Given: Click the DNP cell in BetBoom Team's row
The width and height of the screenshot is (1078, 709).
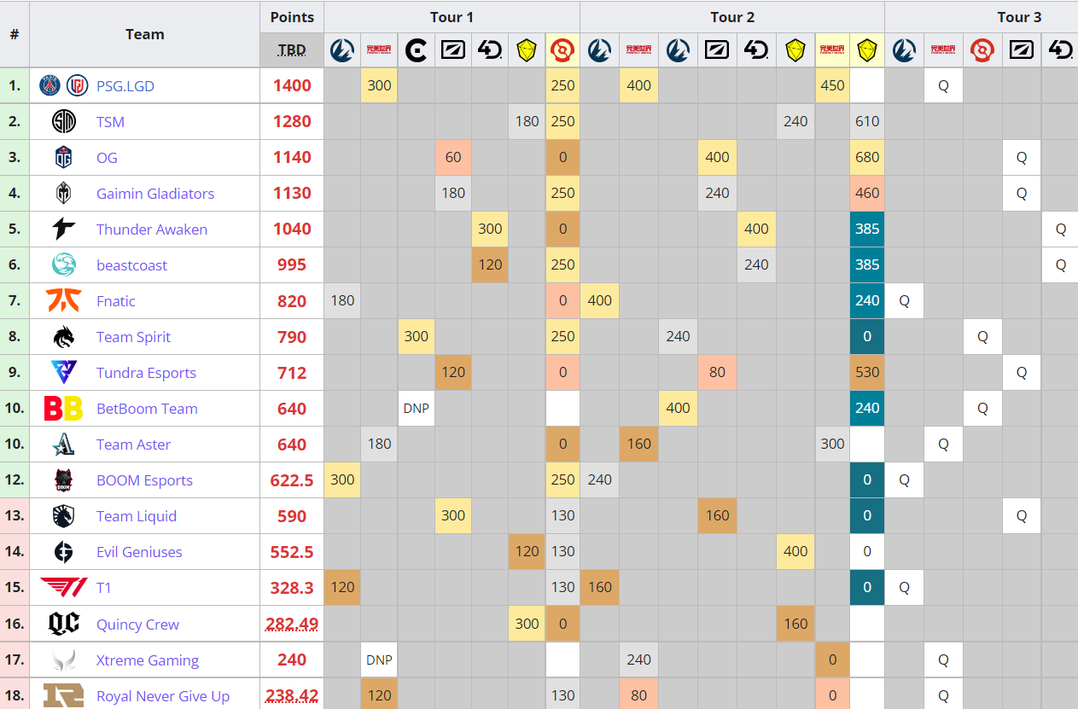Looking at the screenshot, I should tap(417, 409).
